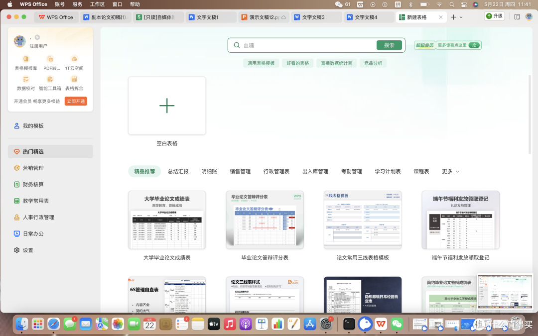
Task: Select 营销管理 in the sidebar
Action: 50,168
